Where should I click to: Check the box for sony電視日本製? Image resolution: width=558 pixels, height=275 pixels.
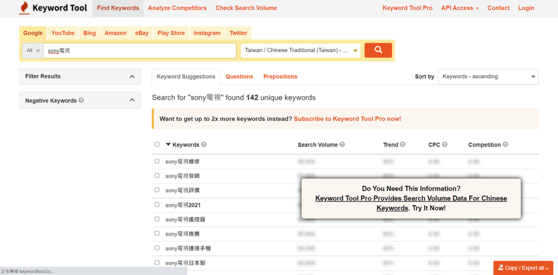pyautogui.click(x=157, y=262)
